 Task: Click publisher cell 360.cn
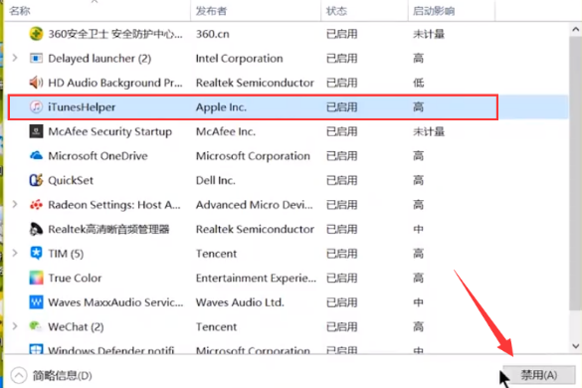pos(212,34)
